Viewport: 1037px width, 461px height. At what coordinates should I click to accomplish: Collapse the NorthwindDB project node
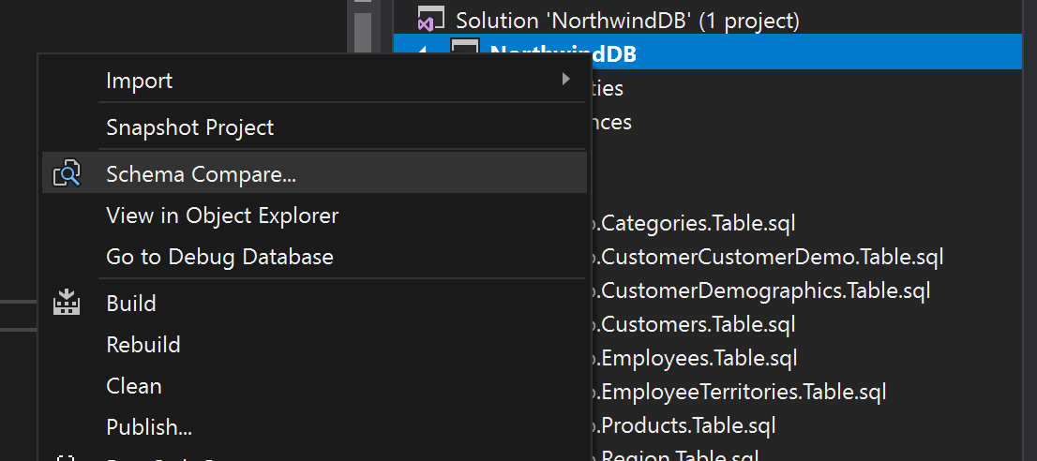(422, 48)
